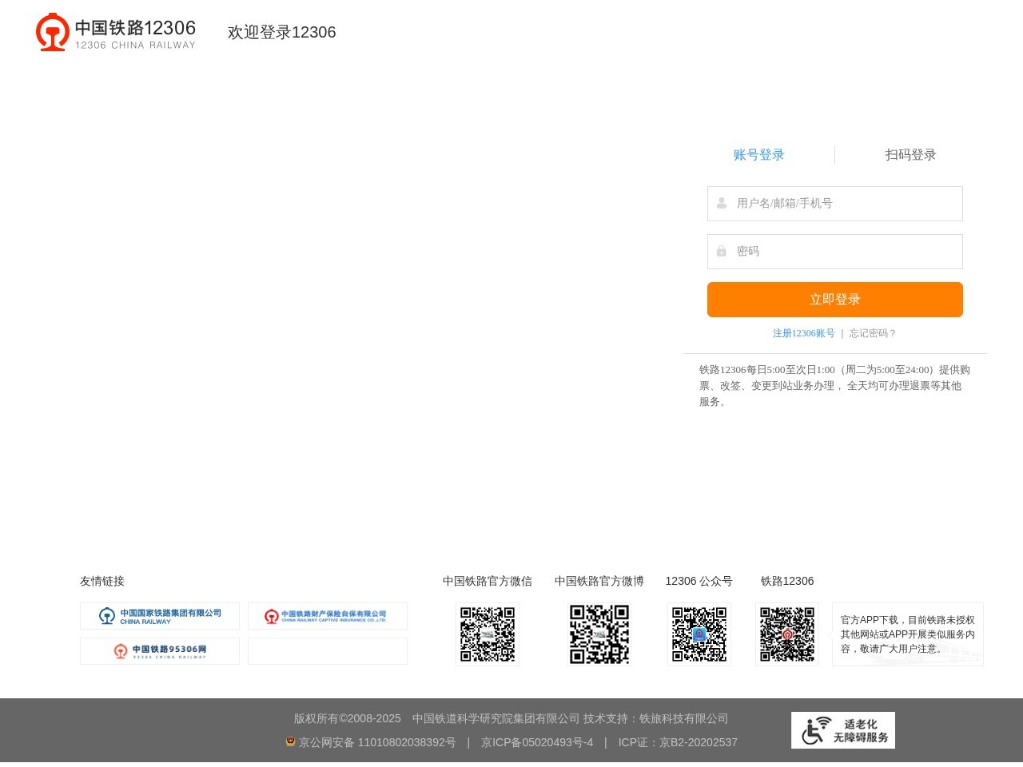Open the 适老化无障碍服务 accessibility icon

pos(843,730)
